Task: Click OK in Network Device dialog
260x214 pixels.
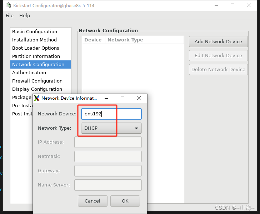Action: click(x=125, y=201)
